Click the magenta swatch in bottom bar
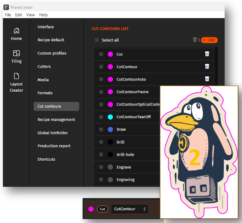The width and height of the screenshot is (242, 223). pos(91,209)
